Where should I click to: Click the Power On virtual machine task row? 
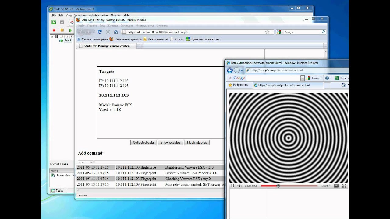coord(63,175)
